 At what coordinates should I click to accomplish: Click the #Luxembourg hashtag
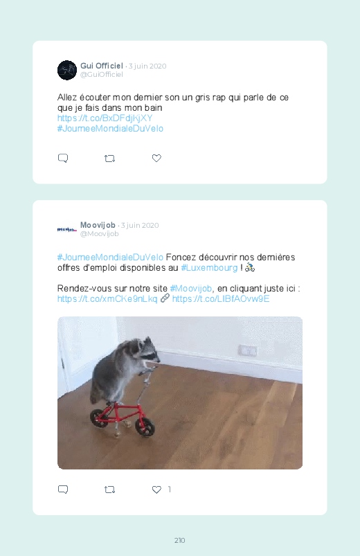pyautogui.click(x=209, y=268)
